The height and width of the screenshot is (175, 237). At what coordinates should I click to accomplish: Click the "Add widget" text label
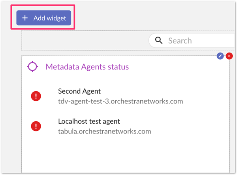[x=49, y=18]
